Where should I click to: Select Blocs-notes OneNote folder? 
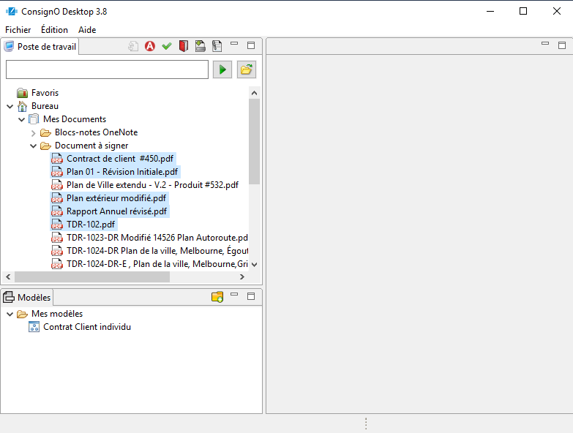[x=96, y=132]
